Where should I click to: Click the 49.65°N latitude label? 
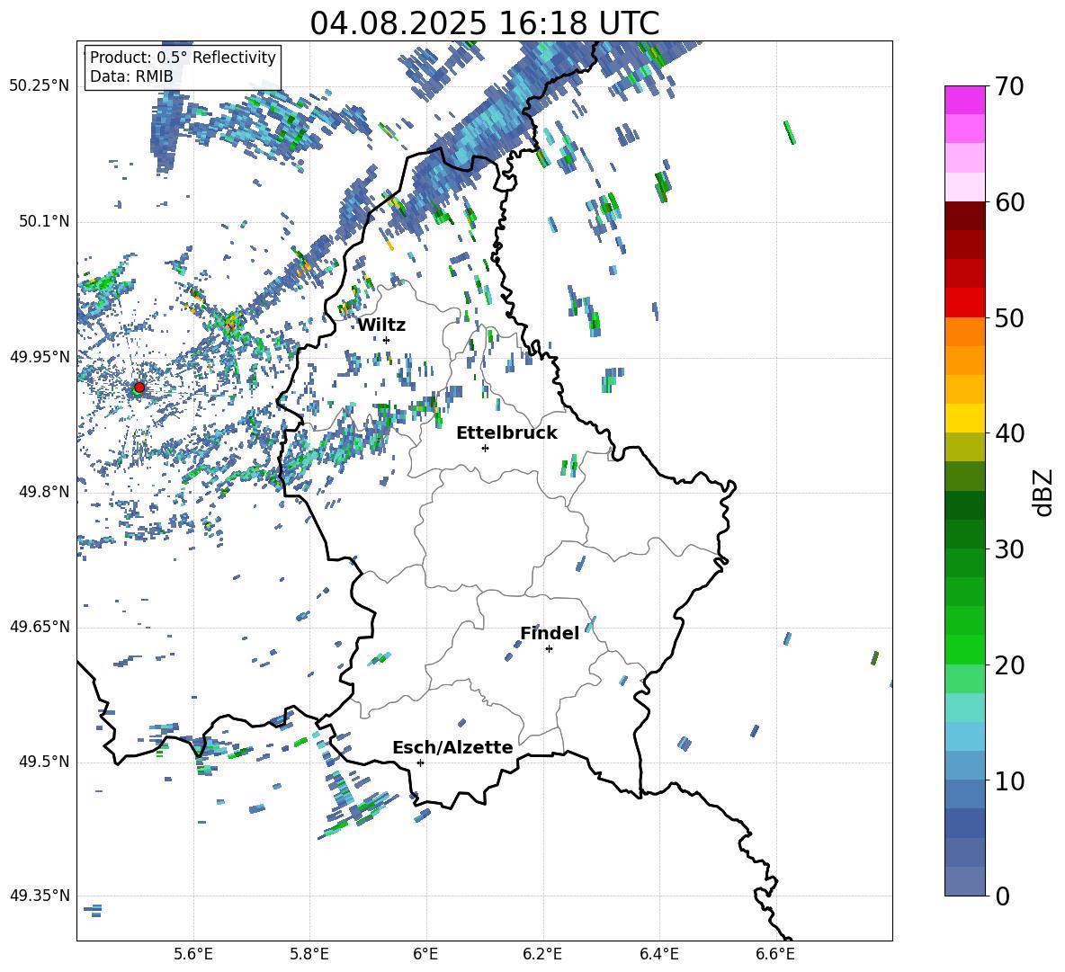(x=40, y=626)
